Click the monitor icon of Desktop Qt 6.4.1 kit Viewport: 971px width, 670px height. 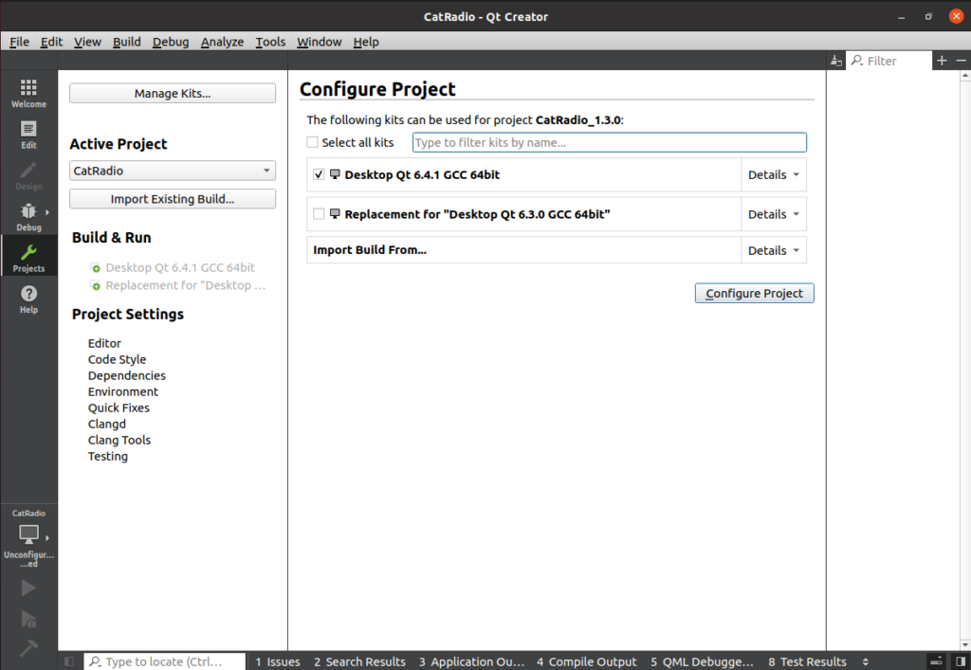click(x=335, y=174)
